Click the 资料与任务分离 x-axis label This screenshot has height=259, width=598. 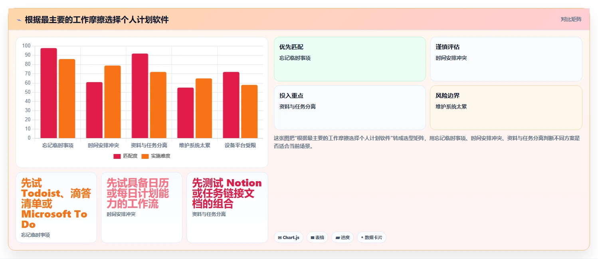(x=149, y=145)
